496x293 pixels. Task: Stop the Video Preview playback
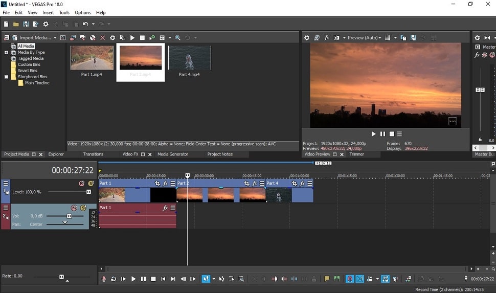click(392, 134)
